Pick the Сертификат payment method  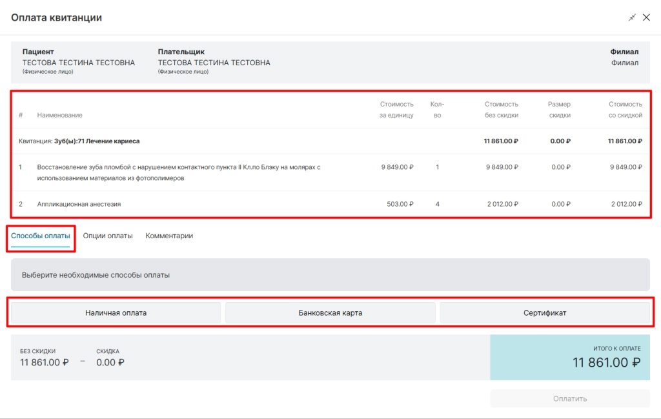pyautogui.click(x=545, y=312)
